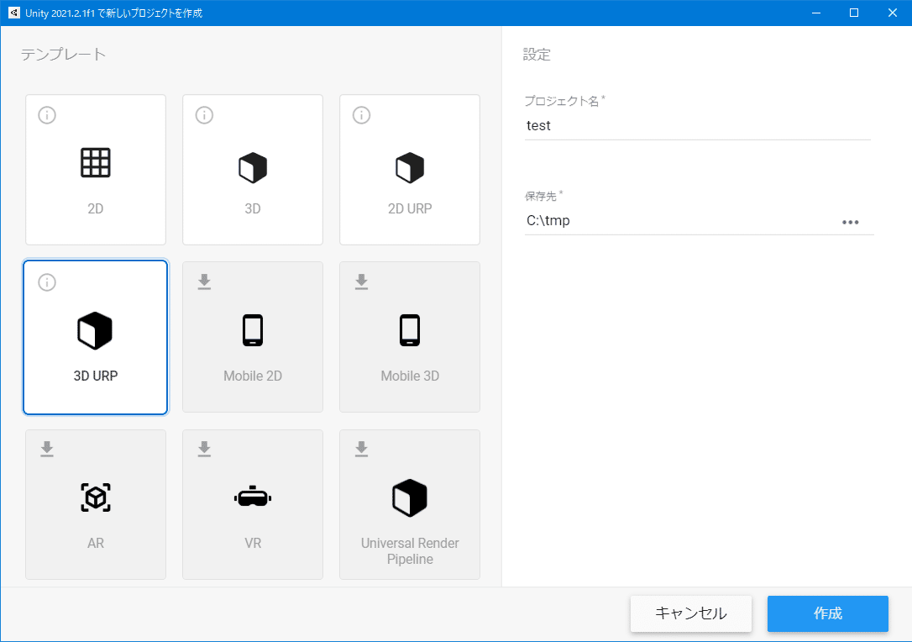Open folder browser via three-dots button
This screenshot has width=912, height=642.
[851, 222]
